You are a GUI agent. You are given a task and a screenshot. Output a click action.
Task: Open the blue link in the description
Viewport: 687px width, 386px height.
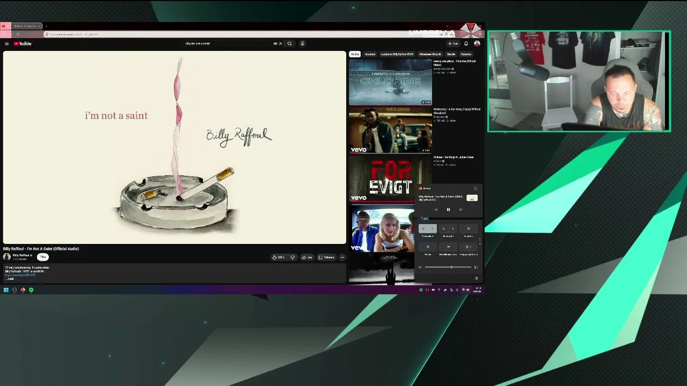[20, 275]
